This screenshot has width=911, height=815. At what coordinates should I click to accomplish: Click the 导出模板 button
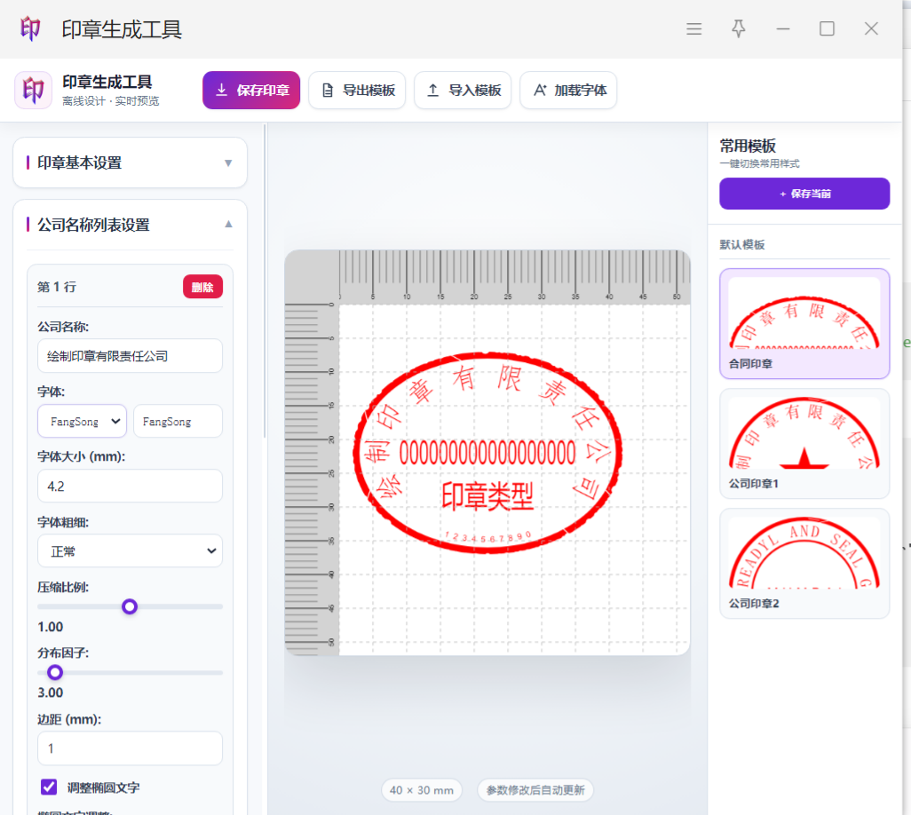point(357,90)
